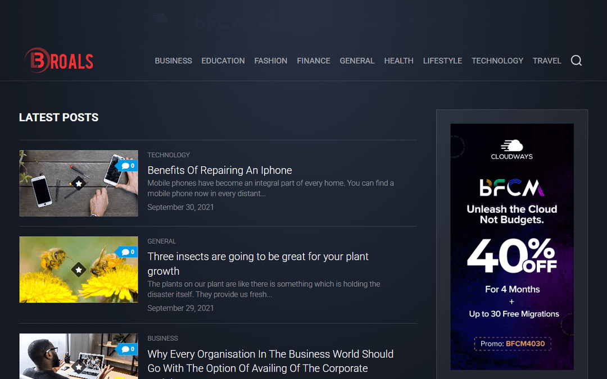Open 'Benefits Of Repairing An Iphone' article
The height and width of the screenshot is (379, 607).
coord(220,170)
